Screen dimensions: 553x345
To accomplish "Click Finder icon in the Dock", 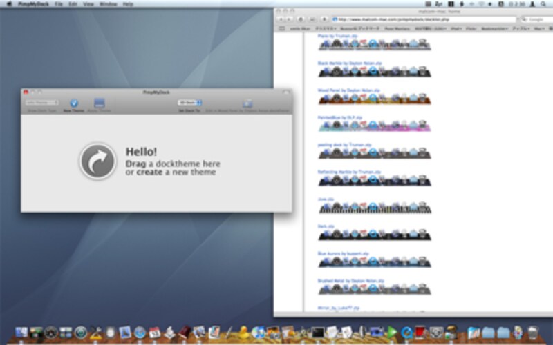I will click(x=21, y=332).
